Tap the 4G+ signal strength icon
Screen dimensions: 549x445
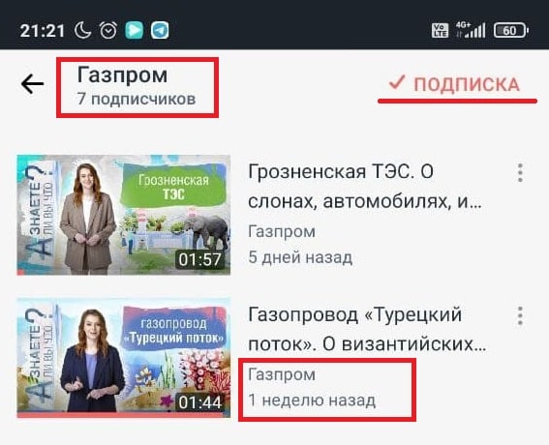point(471,30)
